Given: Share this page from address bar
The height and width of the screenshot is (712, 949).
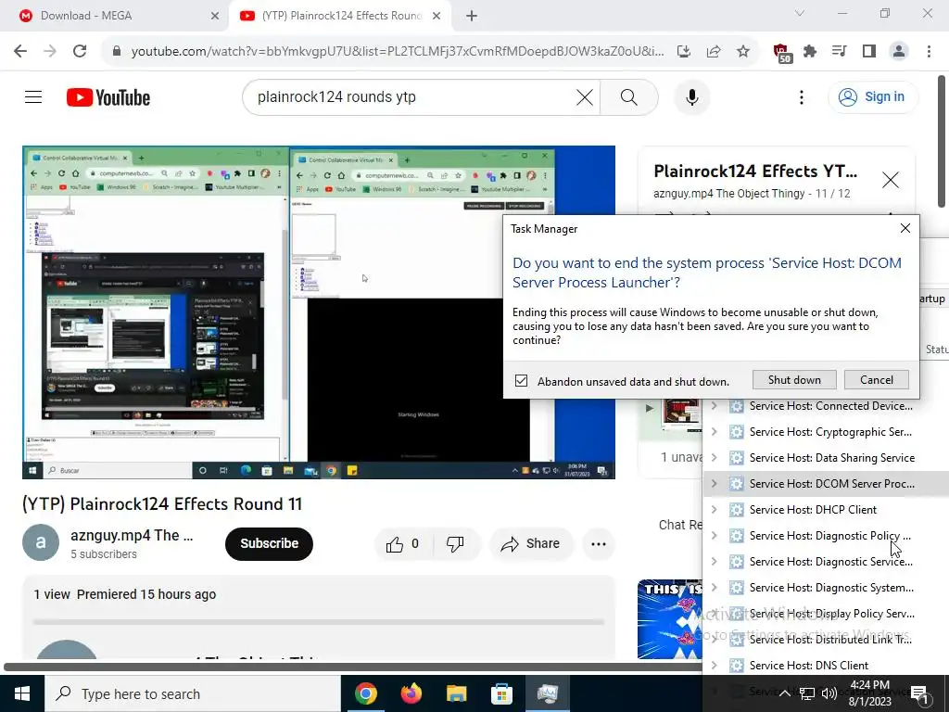Looking at the screenshot, I should click(x=714, y=52).
